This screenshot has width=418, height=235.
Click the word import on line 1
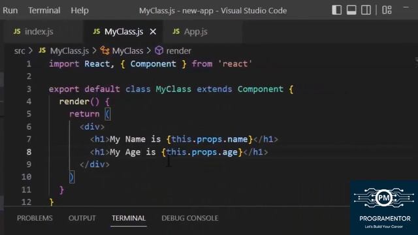(64, 64)
